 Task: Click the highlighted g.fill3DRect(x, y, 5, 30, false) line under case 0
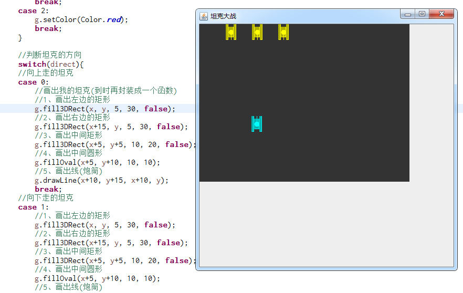point(105,109)
